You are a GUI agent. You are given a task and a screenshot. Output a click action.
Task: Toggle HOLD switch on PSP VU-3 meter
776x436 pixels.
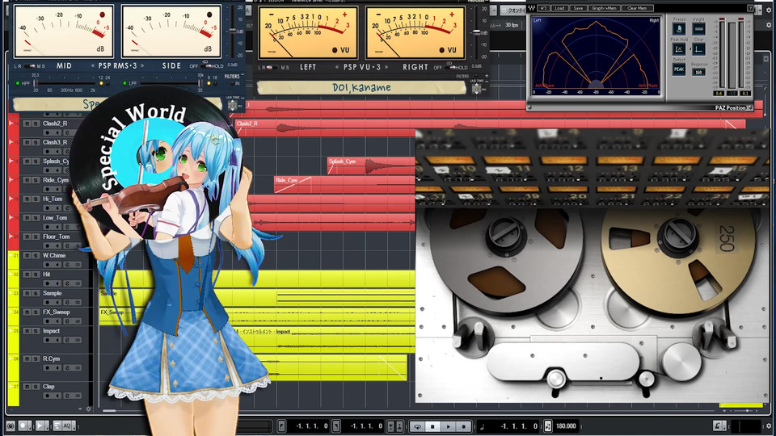coord(449,67)
